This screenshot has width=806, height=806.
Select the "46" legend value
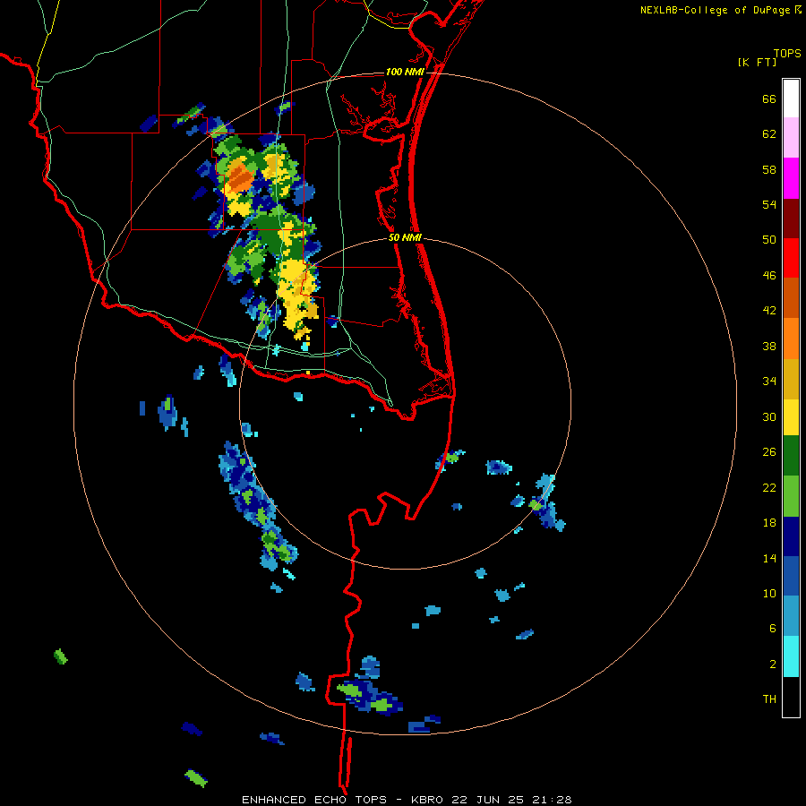point(769,276)
